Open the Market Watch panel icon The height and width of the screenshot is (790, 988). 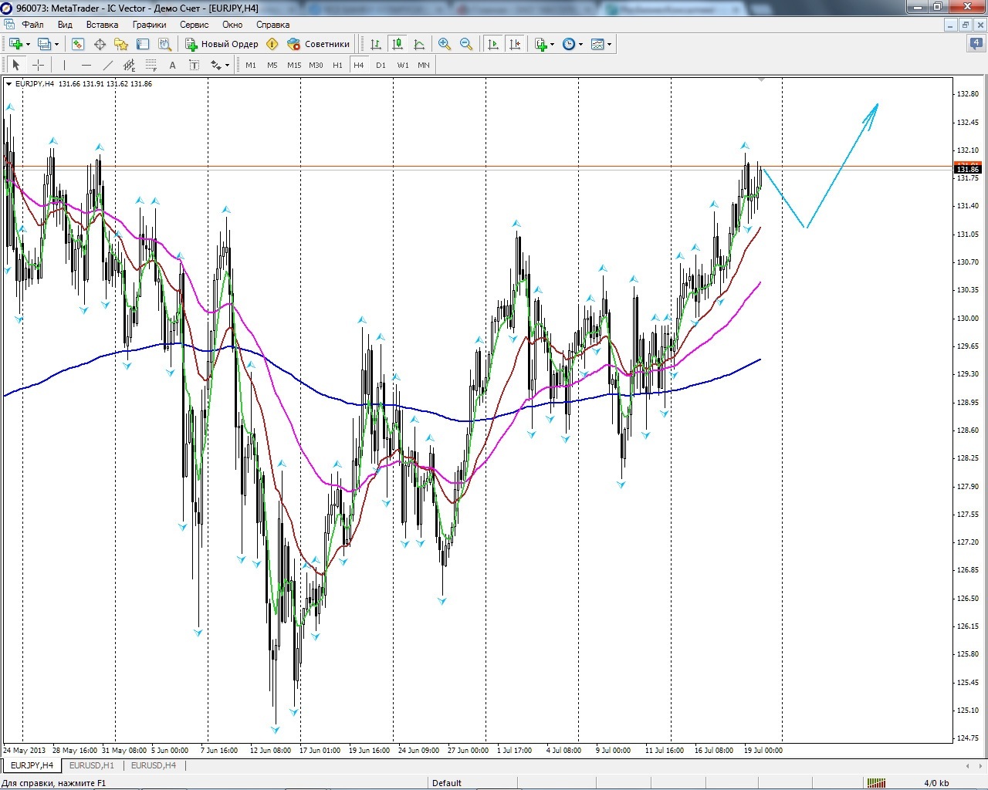78,44
